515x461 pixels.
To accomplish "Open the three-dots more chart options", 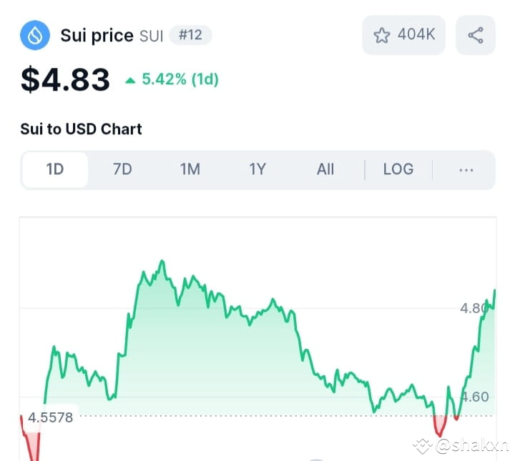I will 466,170.
